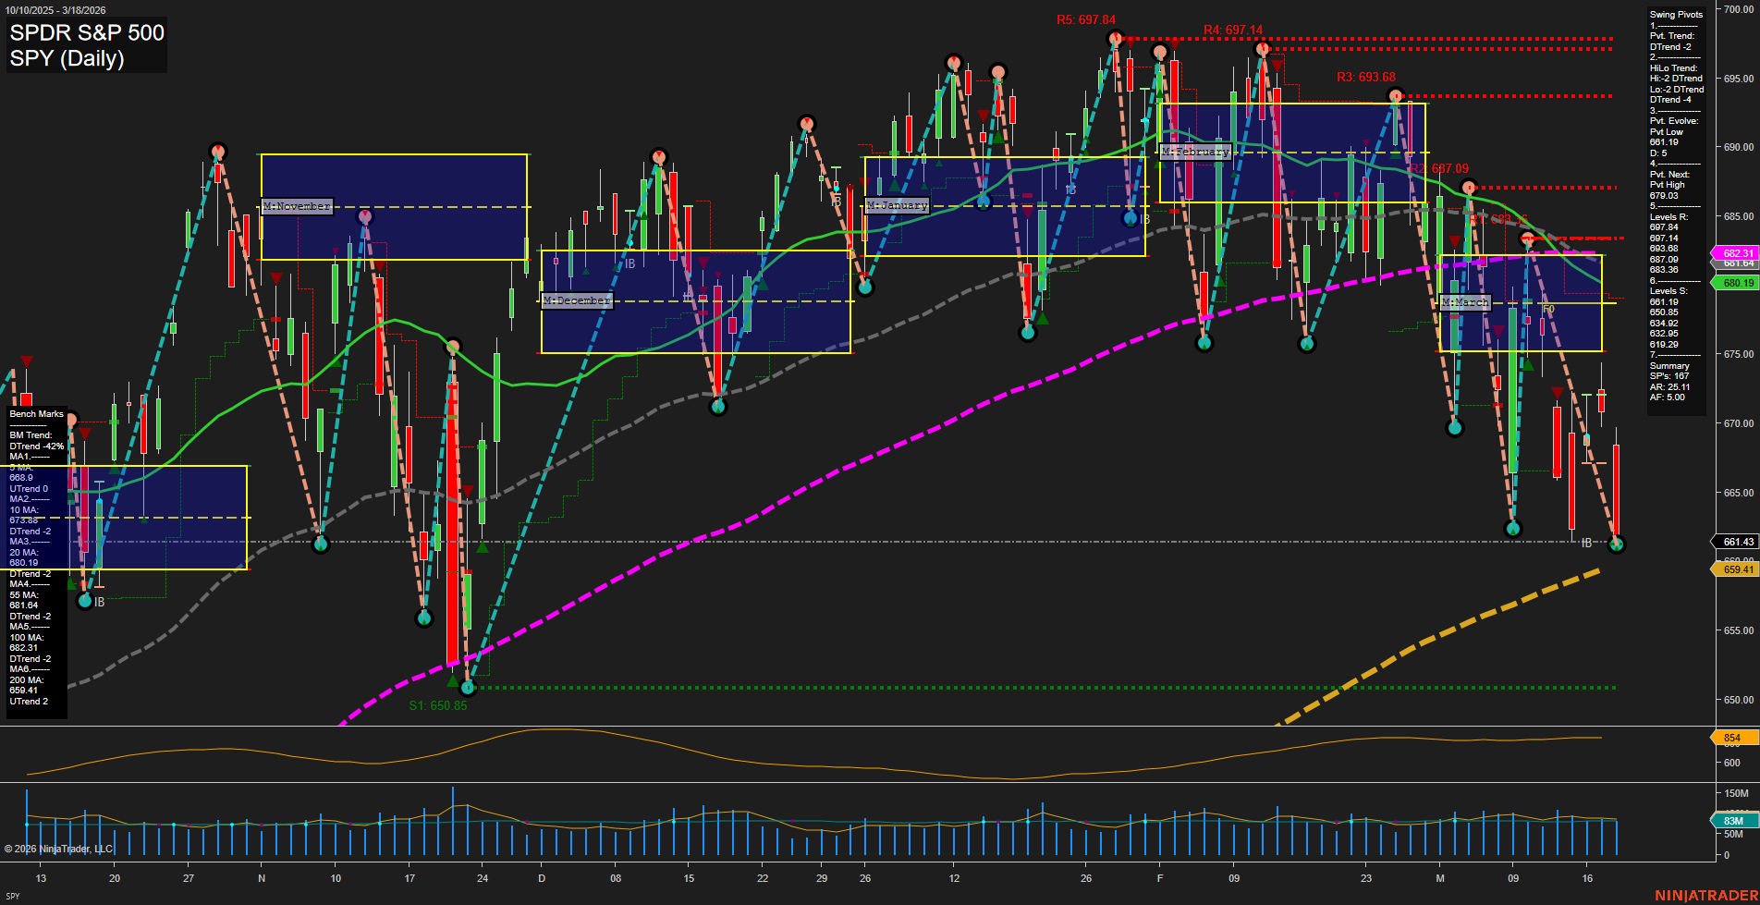Click the green 680.19 moving average price tag
Screen dimensions: 1760x905
(x=1737, y=283)
